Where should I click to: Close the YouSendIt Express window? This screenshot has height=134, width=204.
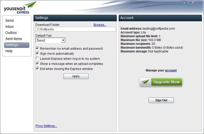(193, 2)
